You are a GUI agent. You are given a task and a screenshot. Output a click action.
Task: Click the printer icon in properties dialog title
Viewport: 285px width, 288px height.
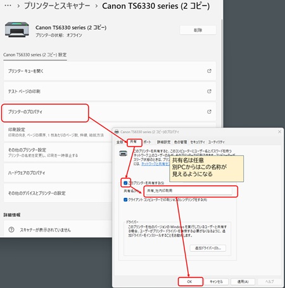117,132
